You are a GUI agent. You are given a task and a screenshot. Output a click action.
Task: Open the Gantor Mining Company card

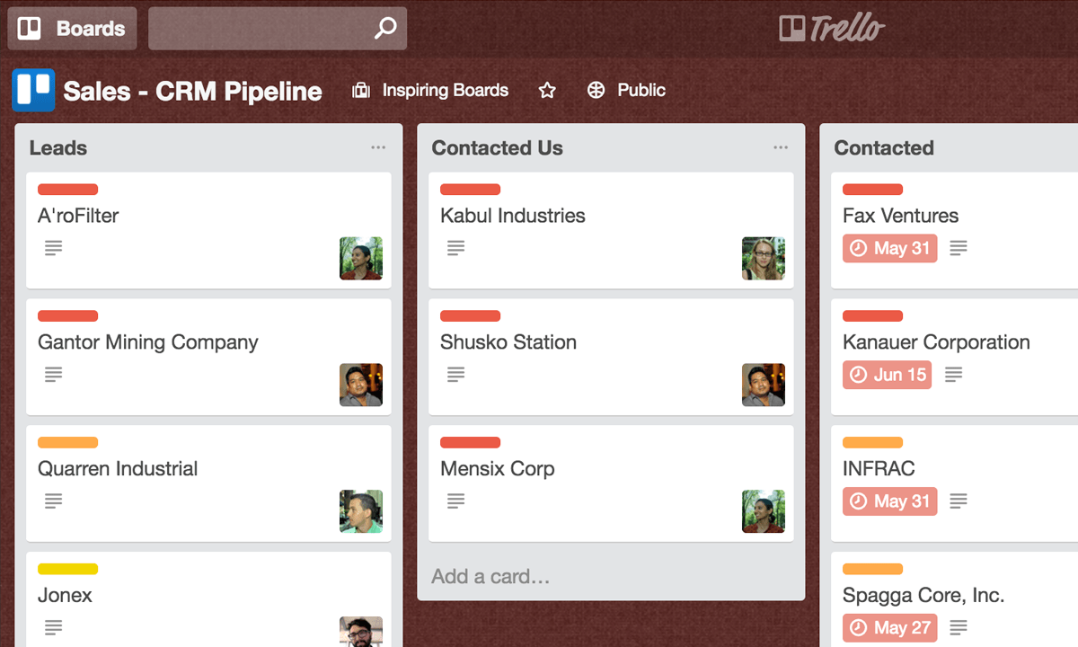(208, 357)
